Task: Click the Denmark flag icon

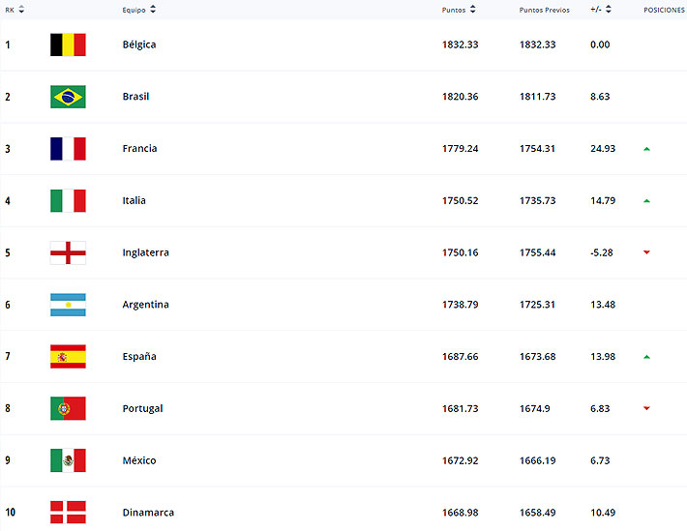Action: click(68, 513)
